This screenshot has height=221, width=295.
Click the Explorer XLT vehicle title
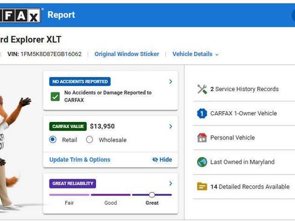[x=31, y=39]
